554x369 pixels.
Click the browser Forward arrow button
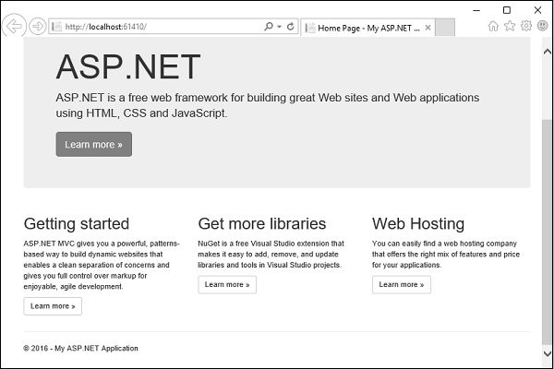click(37, 27)
